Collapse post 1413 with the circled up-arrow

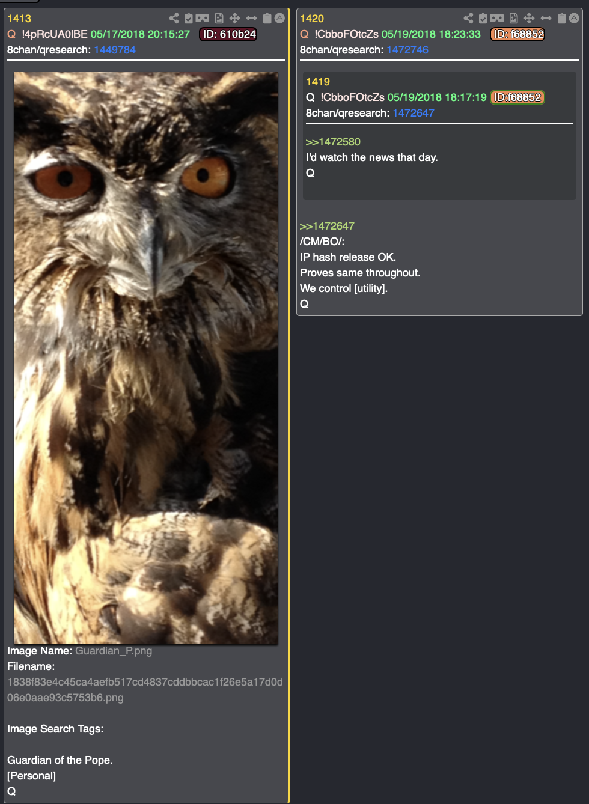[x=279, y=18]
